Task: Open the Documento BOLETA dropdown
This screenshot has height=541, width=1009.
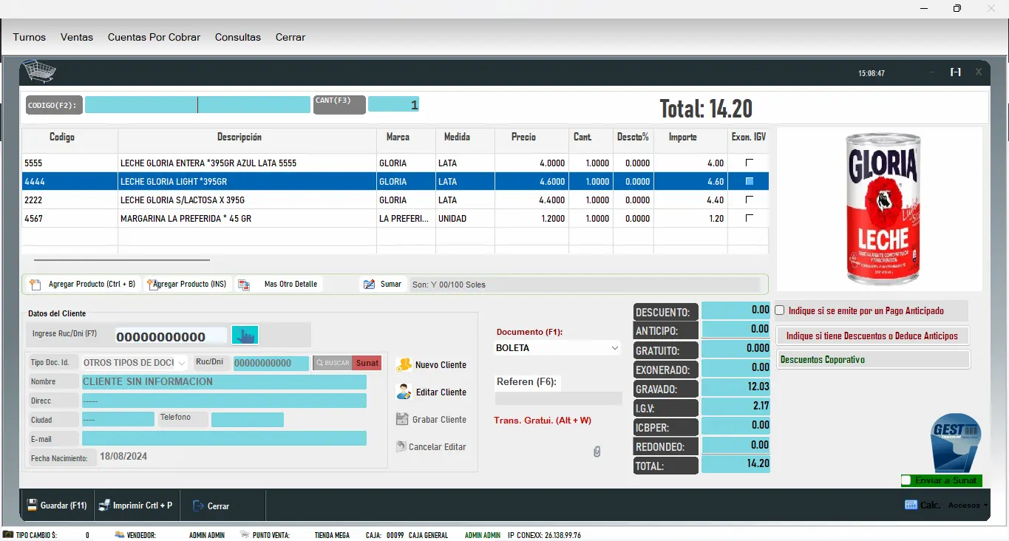Action: (614, 348)
